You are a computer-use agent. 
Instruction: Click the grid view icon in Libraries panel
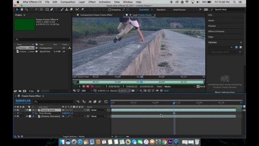point(236,47)
